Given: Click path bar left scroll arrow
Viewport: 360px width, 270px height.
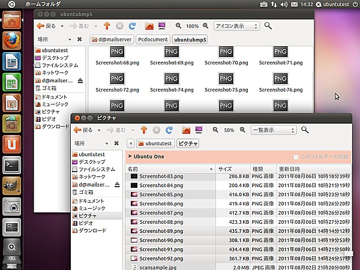Looking at the screenshot, I should click(131, 143).
